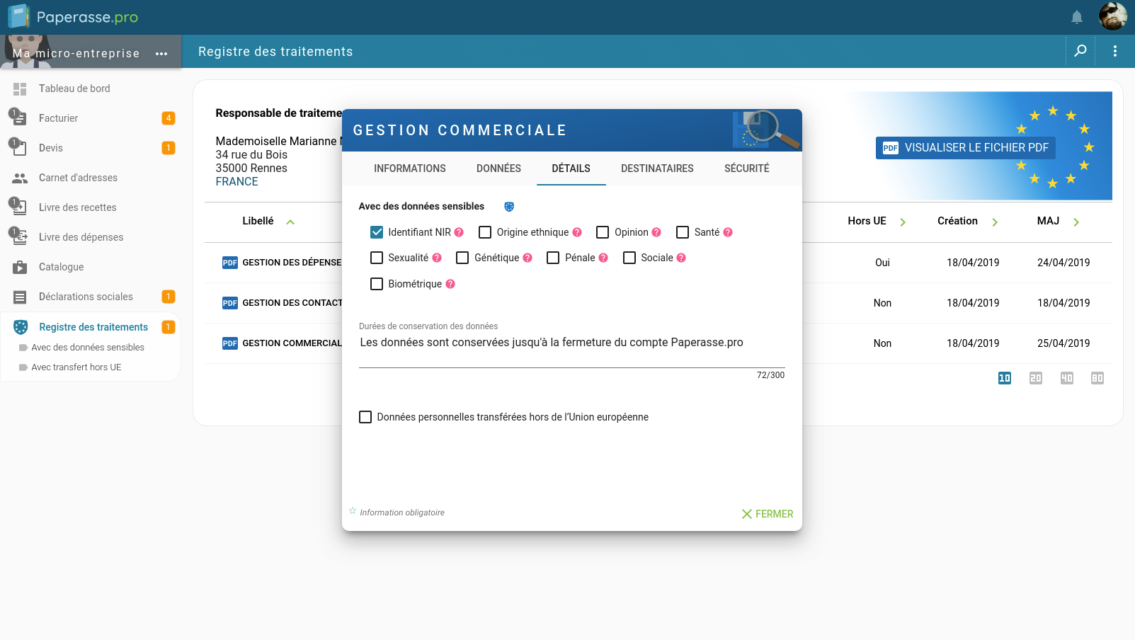Screen dimensions: 1135x640
Task: Click the PDF icon beside GESTION COMMERCIALE
Action: 229,343
